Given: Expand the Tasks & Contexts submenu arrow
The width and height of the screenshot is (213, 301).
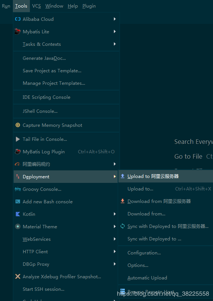Looking at the screenshot, I should [115, 44].
